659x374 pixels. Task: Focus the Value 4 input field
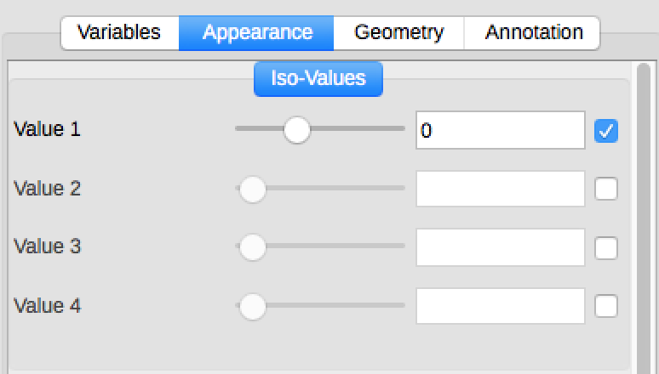coord(500,306)
